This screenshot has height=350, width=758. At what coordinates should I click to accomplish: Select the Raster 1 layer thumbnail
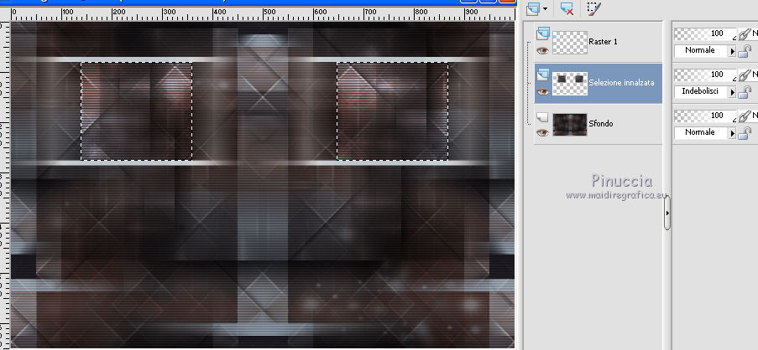(570, 43)
